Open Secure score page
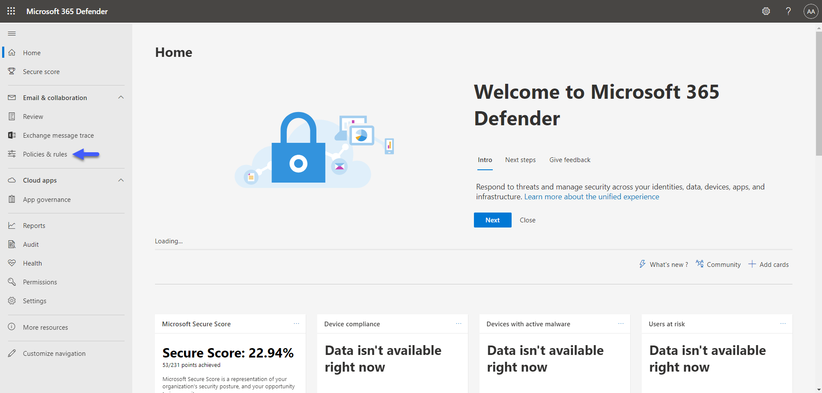 coord(41,71)
